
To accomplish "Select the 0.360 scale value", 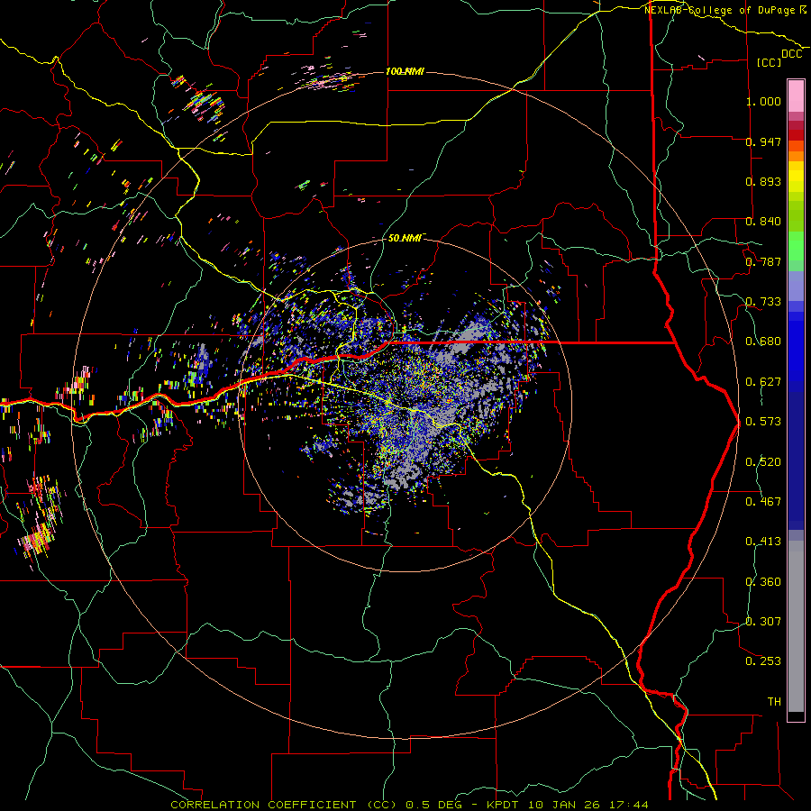I will (x=763, y=582).
